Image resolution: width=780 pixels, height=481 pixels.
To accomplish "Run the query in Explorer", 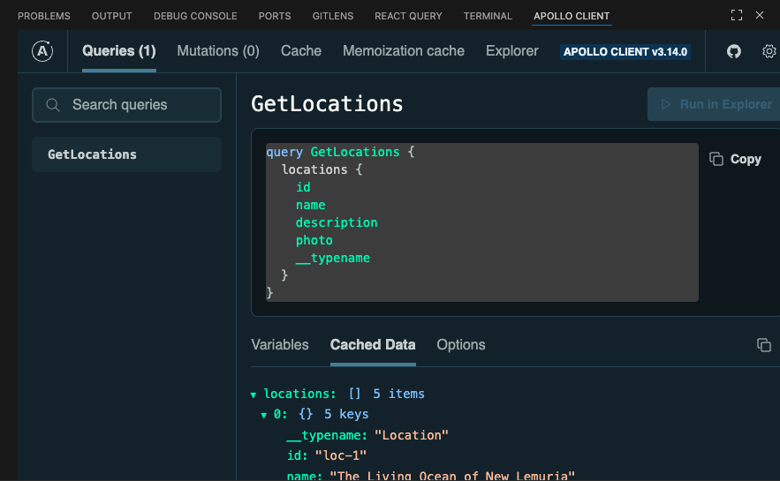I will point(712,104).
